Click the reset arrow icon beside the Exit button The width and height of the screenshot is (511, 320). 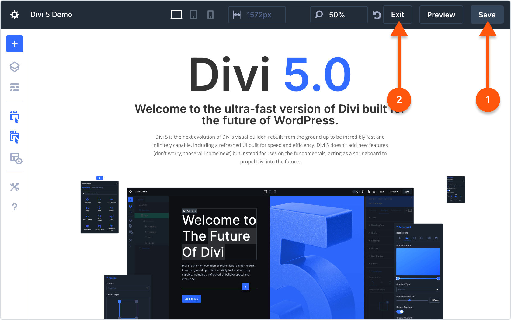377,15
